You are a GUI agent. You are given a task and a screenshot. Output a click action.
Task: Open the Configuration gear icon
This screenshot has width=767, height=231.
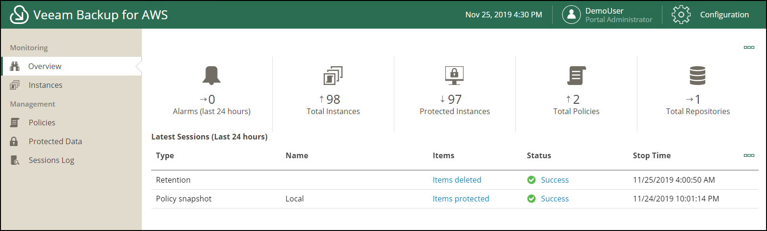pos(681,15)
